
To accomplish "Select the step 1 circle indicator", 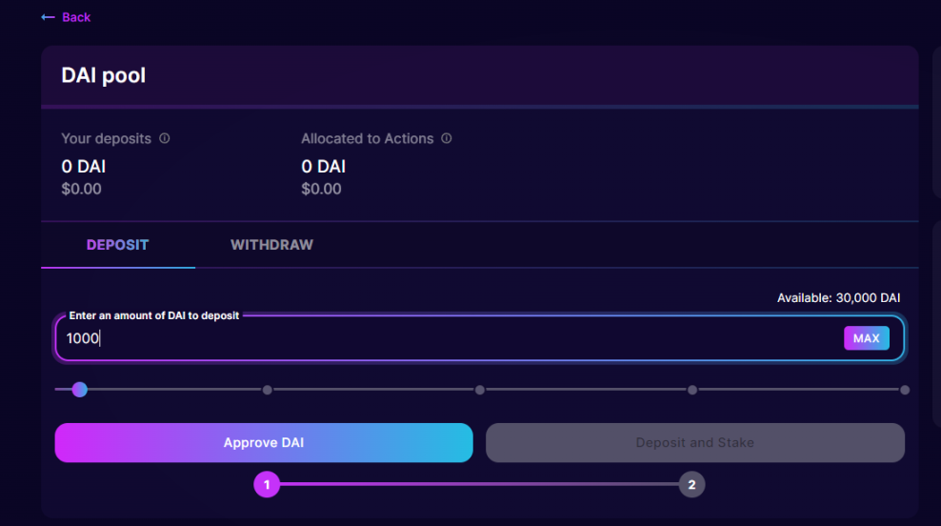I will pyautogui.click(x=267, y=485).
